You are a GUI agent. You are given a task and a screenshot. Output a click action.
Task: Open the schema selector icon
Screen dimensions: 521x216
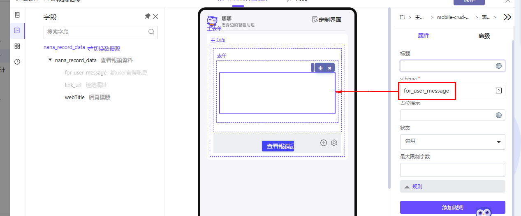click(499, 91)
